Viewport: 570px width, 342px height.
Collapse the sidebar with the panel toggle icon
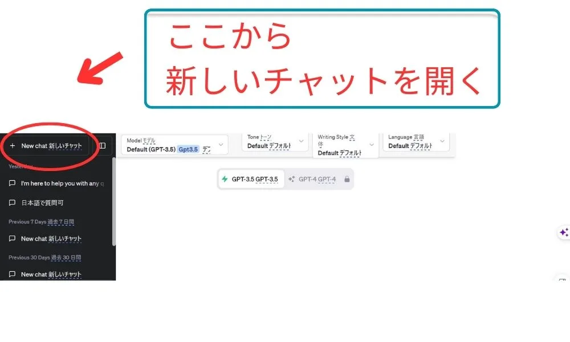click(x=103, y=146)
